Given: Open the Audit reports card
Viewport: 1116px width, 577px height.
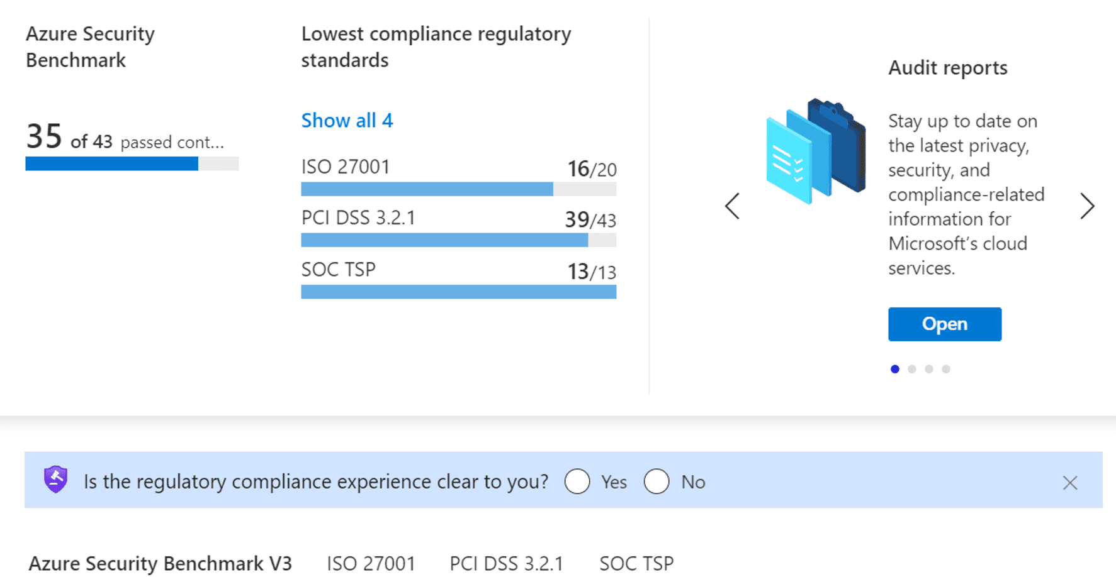Looking at the screenshot, I should tap(945, 324).
